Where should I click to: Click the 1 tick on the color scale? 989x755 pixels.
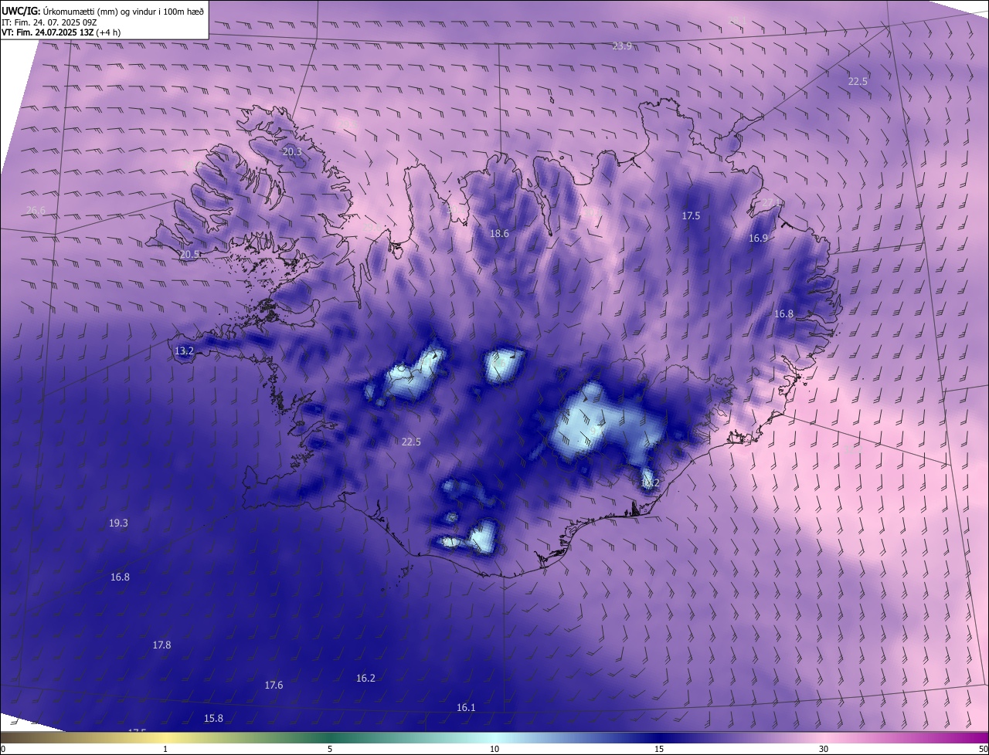coord(165,750)
